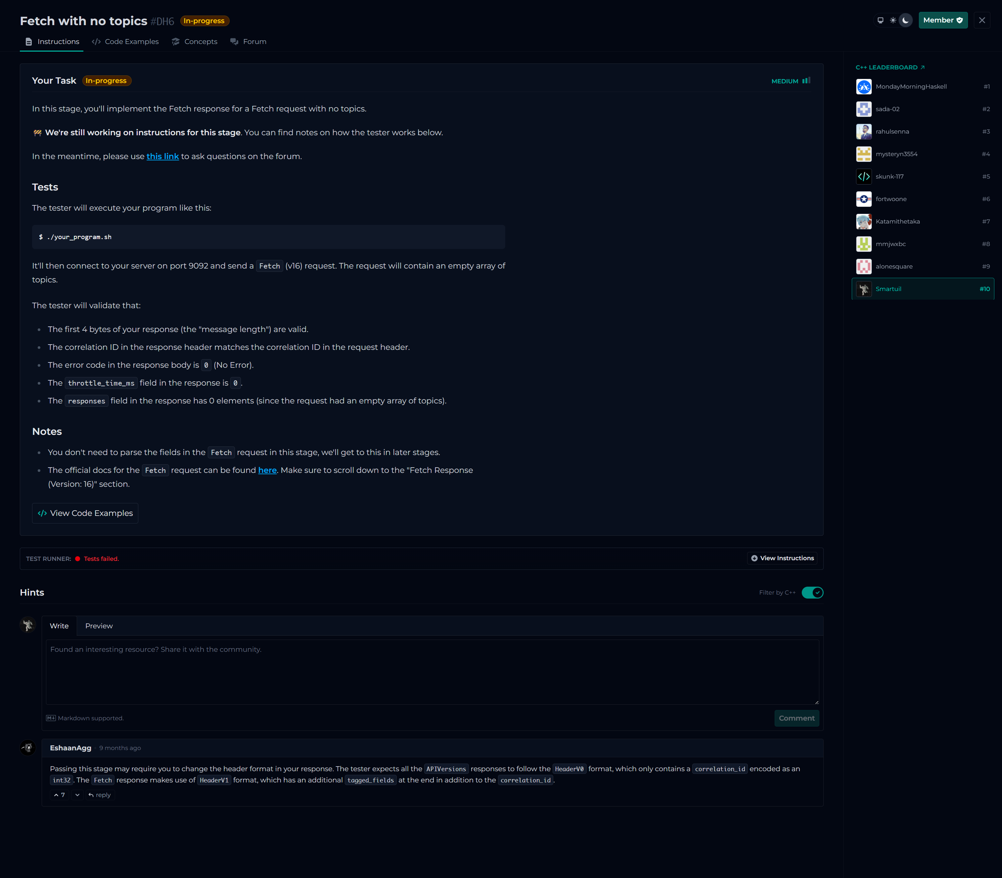Switch to system theme monitor icon
This screenshot has width=1002, height=878.
click(x=881, y=20)
